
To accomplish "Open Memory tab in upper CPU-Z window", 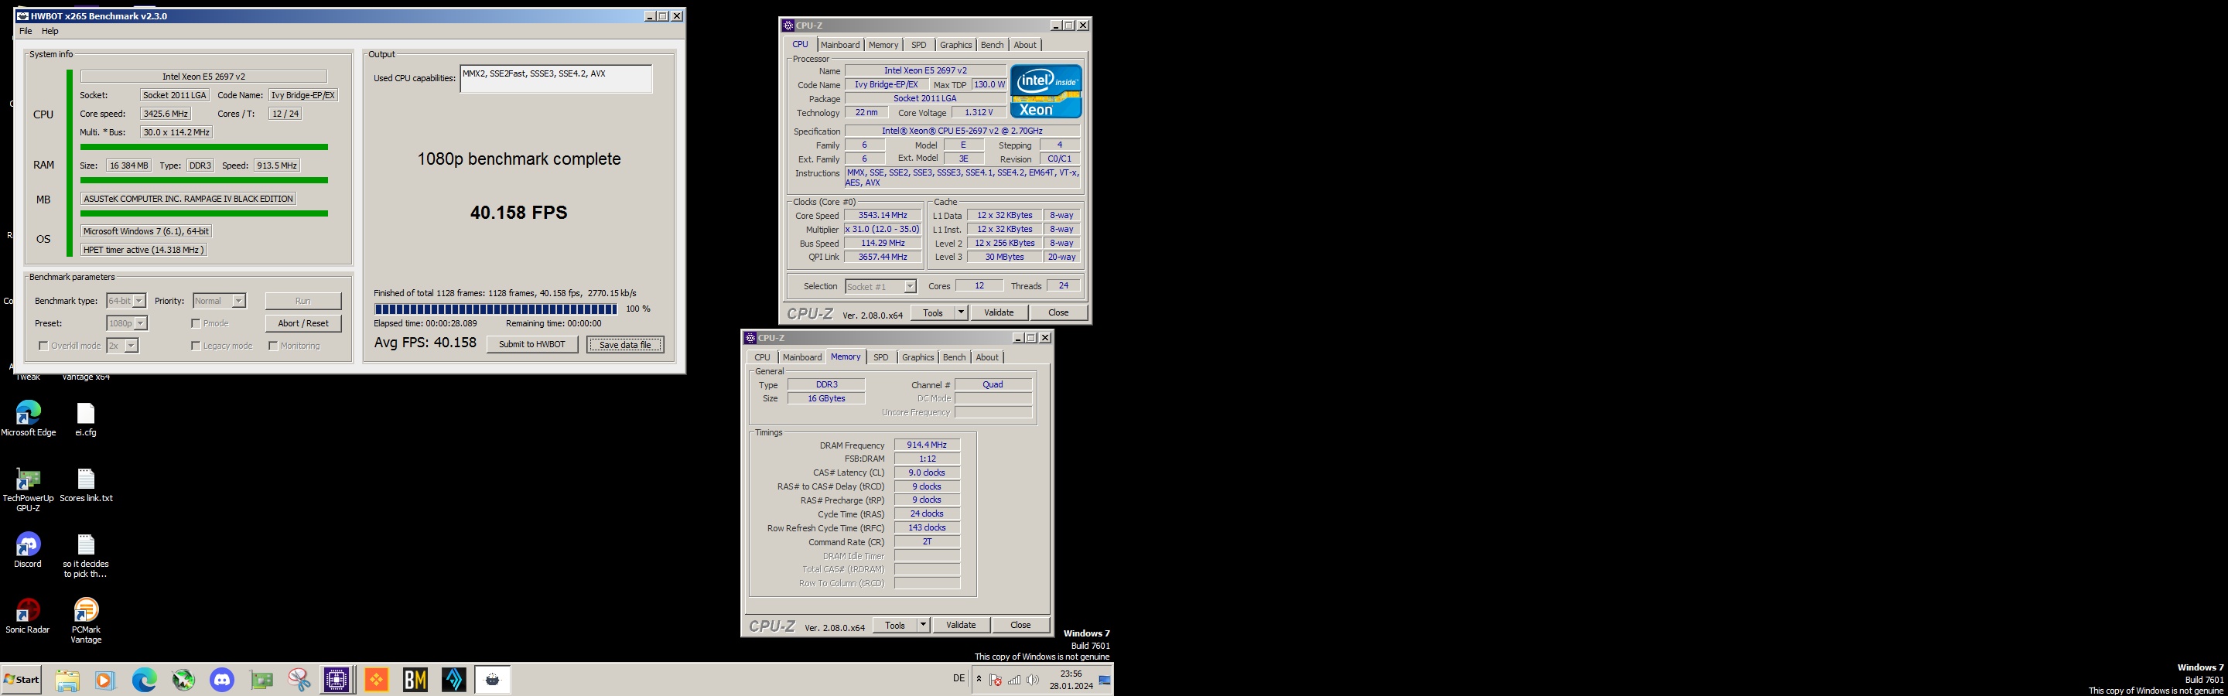I will click(x=883, y=45).
